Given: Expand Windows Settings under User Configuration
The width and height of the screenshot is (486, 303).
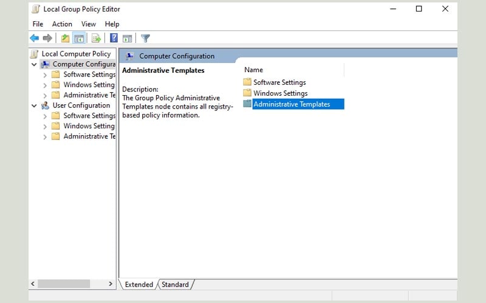Looking at the screenshot, I should (x=45, y=126).
